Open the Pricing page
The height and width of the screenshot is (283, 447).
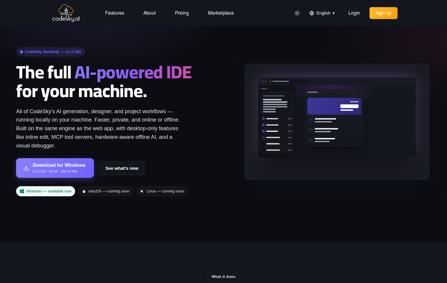click(x=182, y=13)
